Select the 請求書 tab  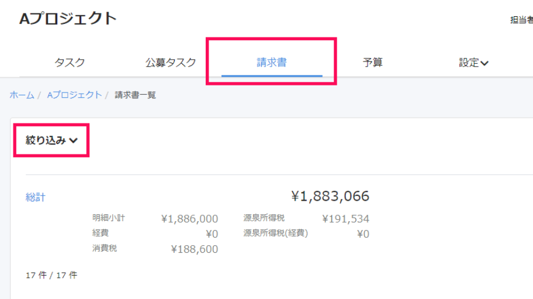pos(272,63)
